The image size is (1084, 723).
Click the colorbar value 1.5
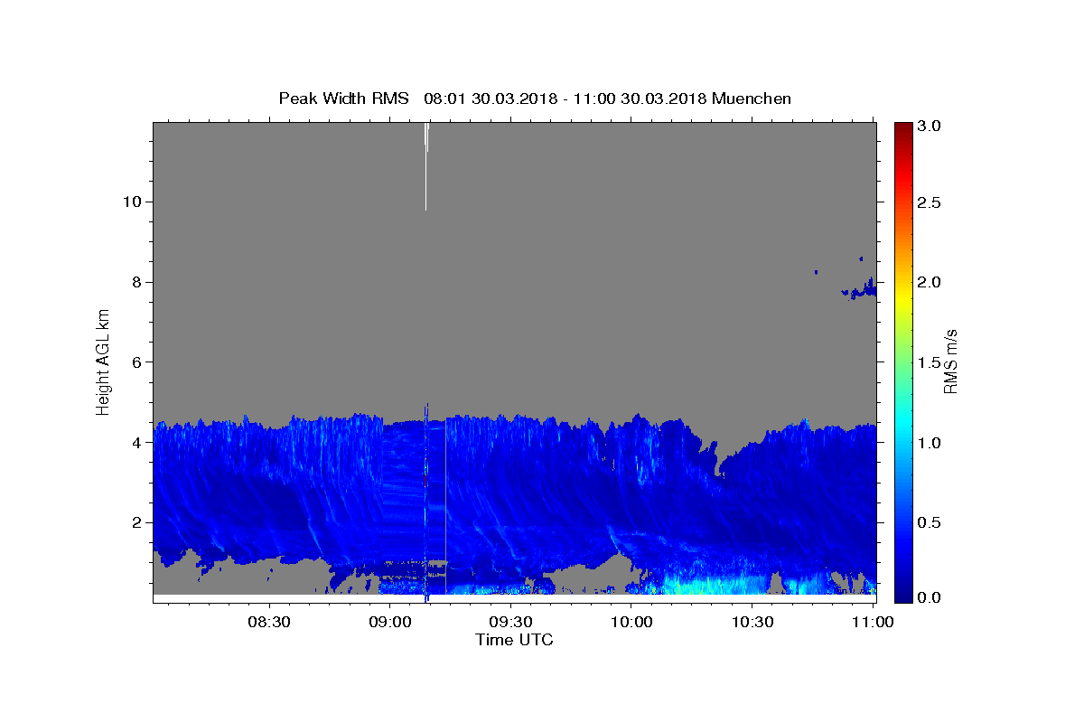[930, 362]
